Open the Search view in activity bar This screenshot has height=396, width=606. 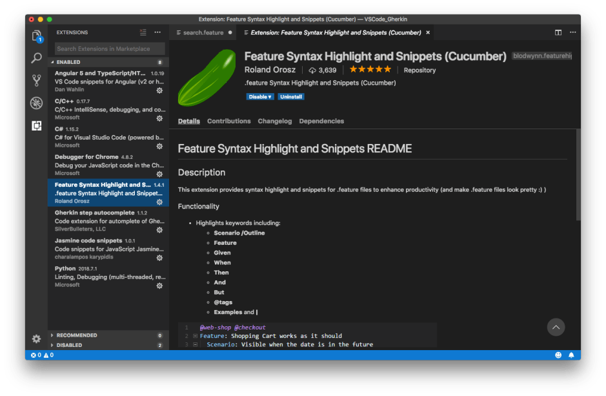[x=37, y=58]
